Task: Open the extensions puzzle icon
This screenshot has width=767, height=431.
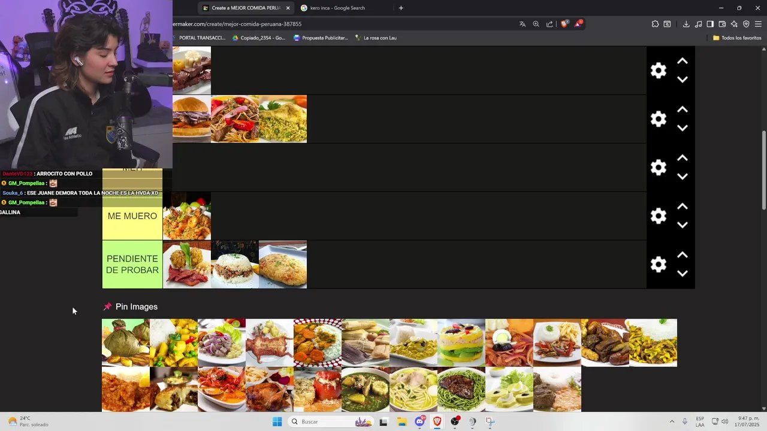Action: click(x=655, y=24)
